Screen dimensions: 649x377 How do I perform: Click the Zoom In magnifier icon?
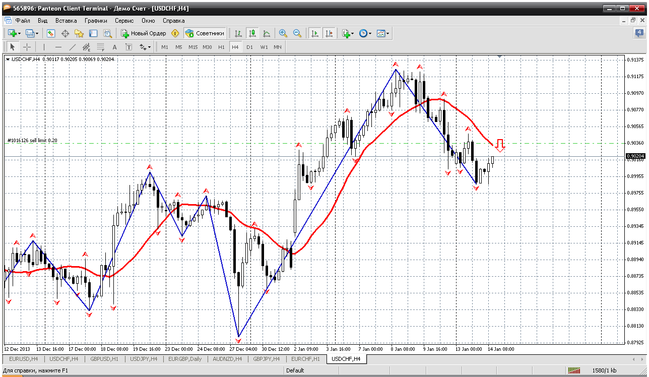(283, 33)
